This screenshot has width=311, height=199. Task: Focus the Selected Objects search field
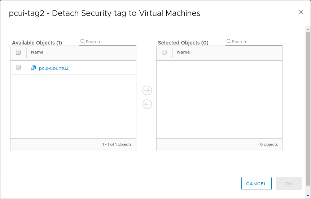[x=256, y=42]
